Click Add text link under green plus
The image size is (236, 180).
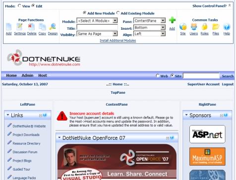coord(172,29)
